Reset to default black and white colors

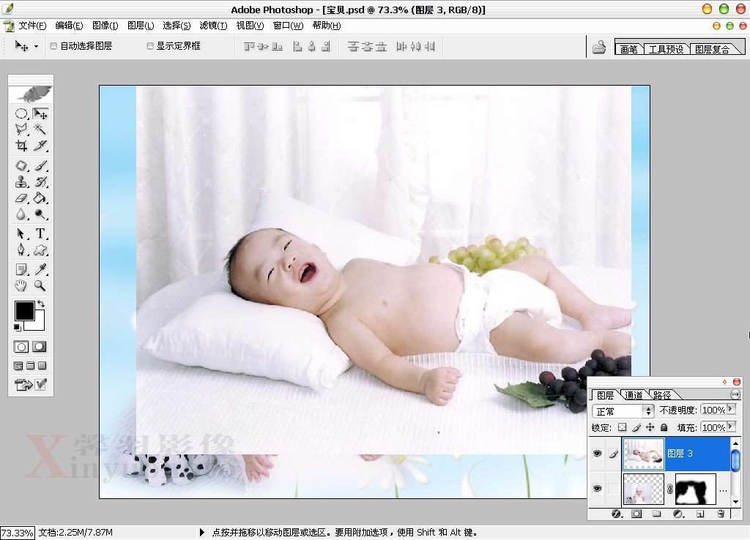click(x=18, y=327)
